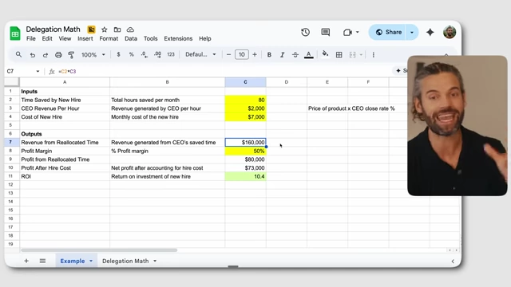Open the Share options dropdown arrow

(412, 32)
